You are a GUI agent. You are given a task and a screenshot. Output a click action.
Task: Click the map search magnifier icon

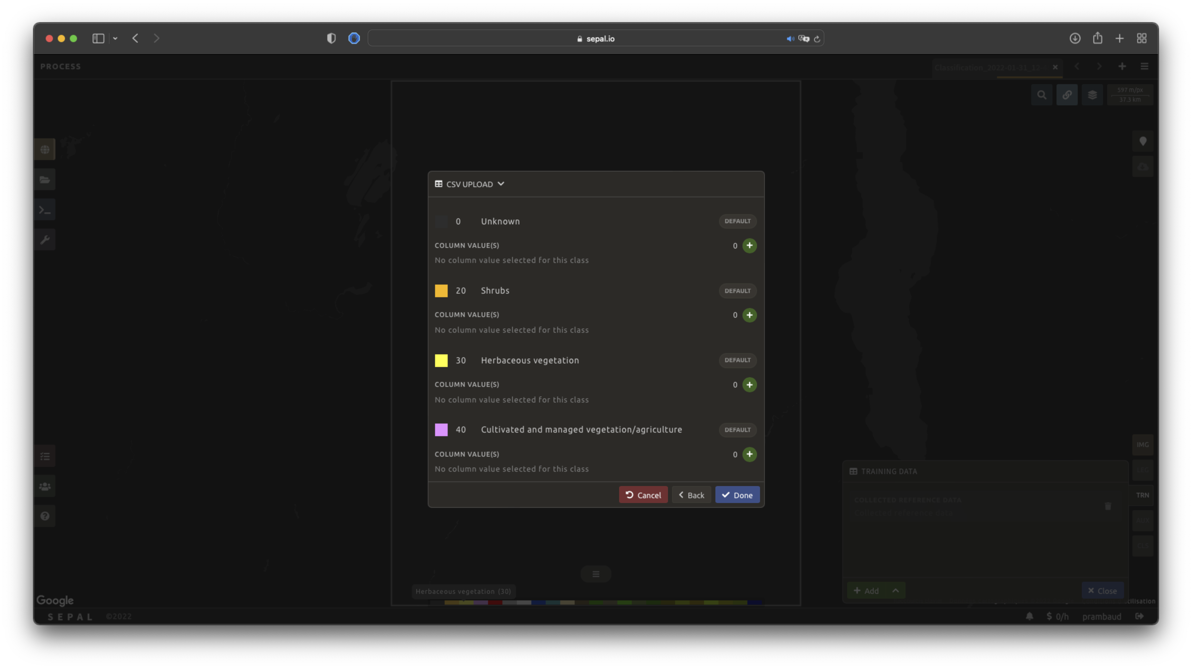(x=1042, y=95)
